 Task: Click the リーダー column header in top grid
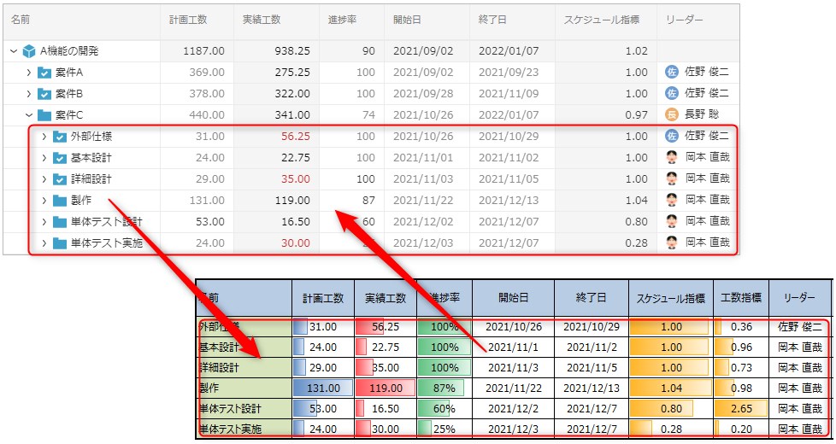tap(681, 20)
